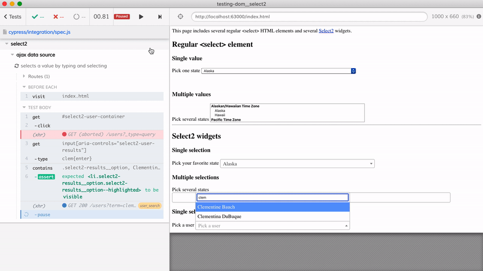The height and width of the screenshot is (271, 483).
Task: Open the selector playground crosshair icon
Action: [181, 16]
